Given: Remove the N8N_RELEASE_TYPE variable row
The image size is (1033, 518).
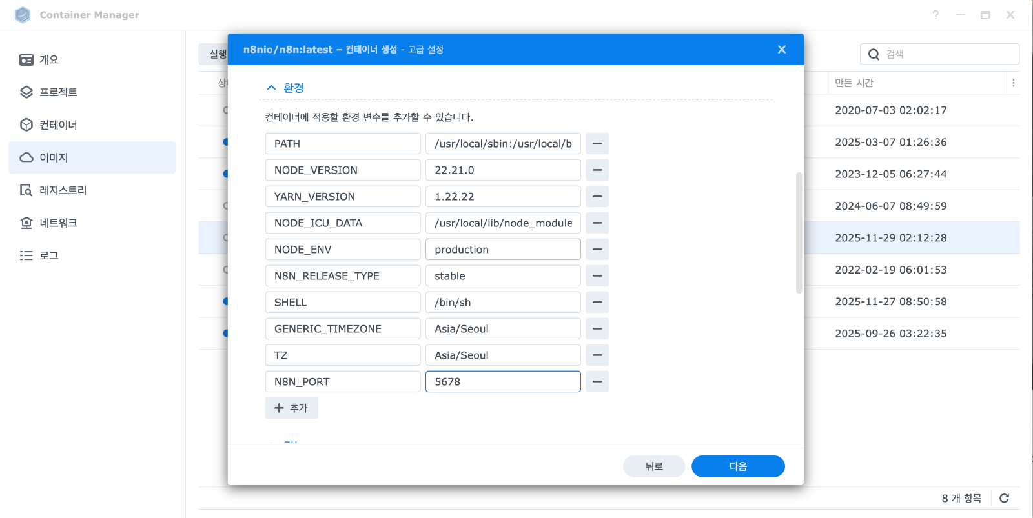Looking at the screenshot, I should (597, 276).
